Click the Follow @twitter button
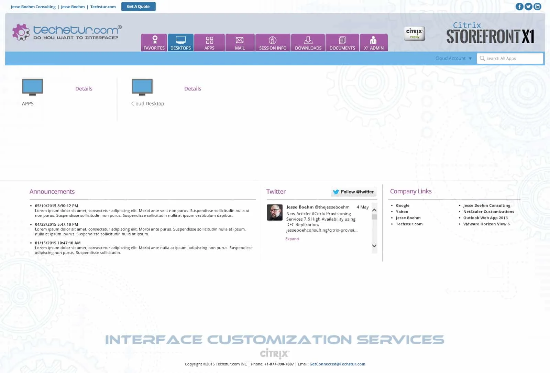 coord(353,192)
